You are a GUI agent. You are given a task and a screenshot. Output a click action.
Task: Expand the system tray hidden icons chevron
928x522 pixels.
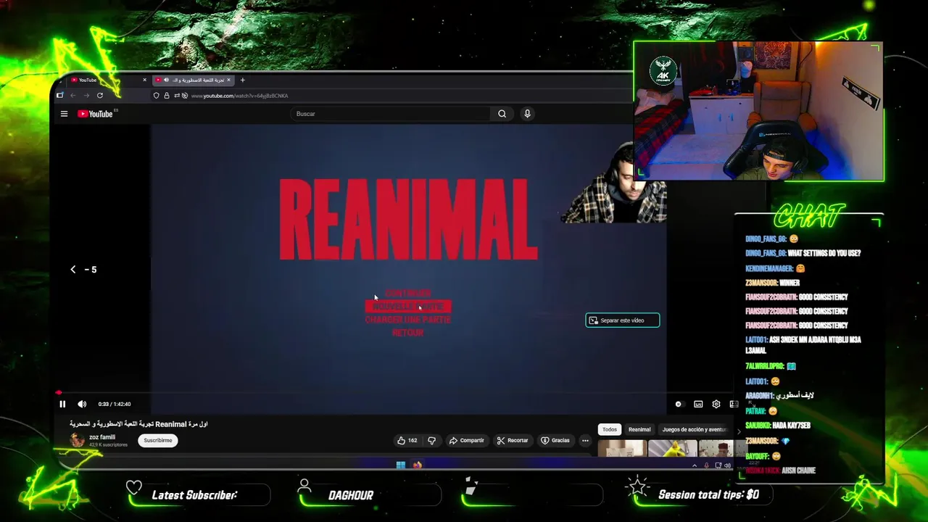(695, 465)
